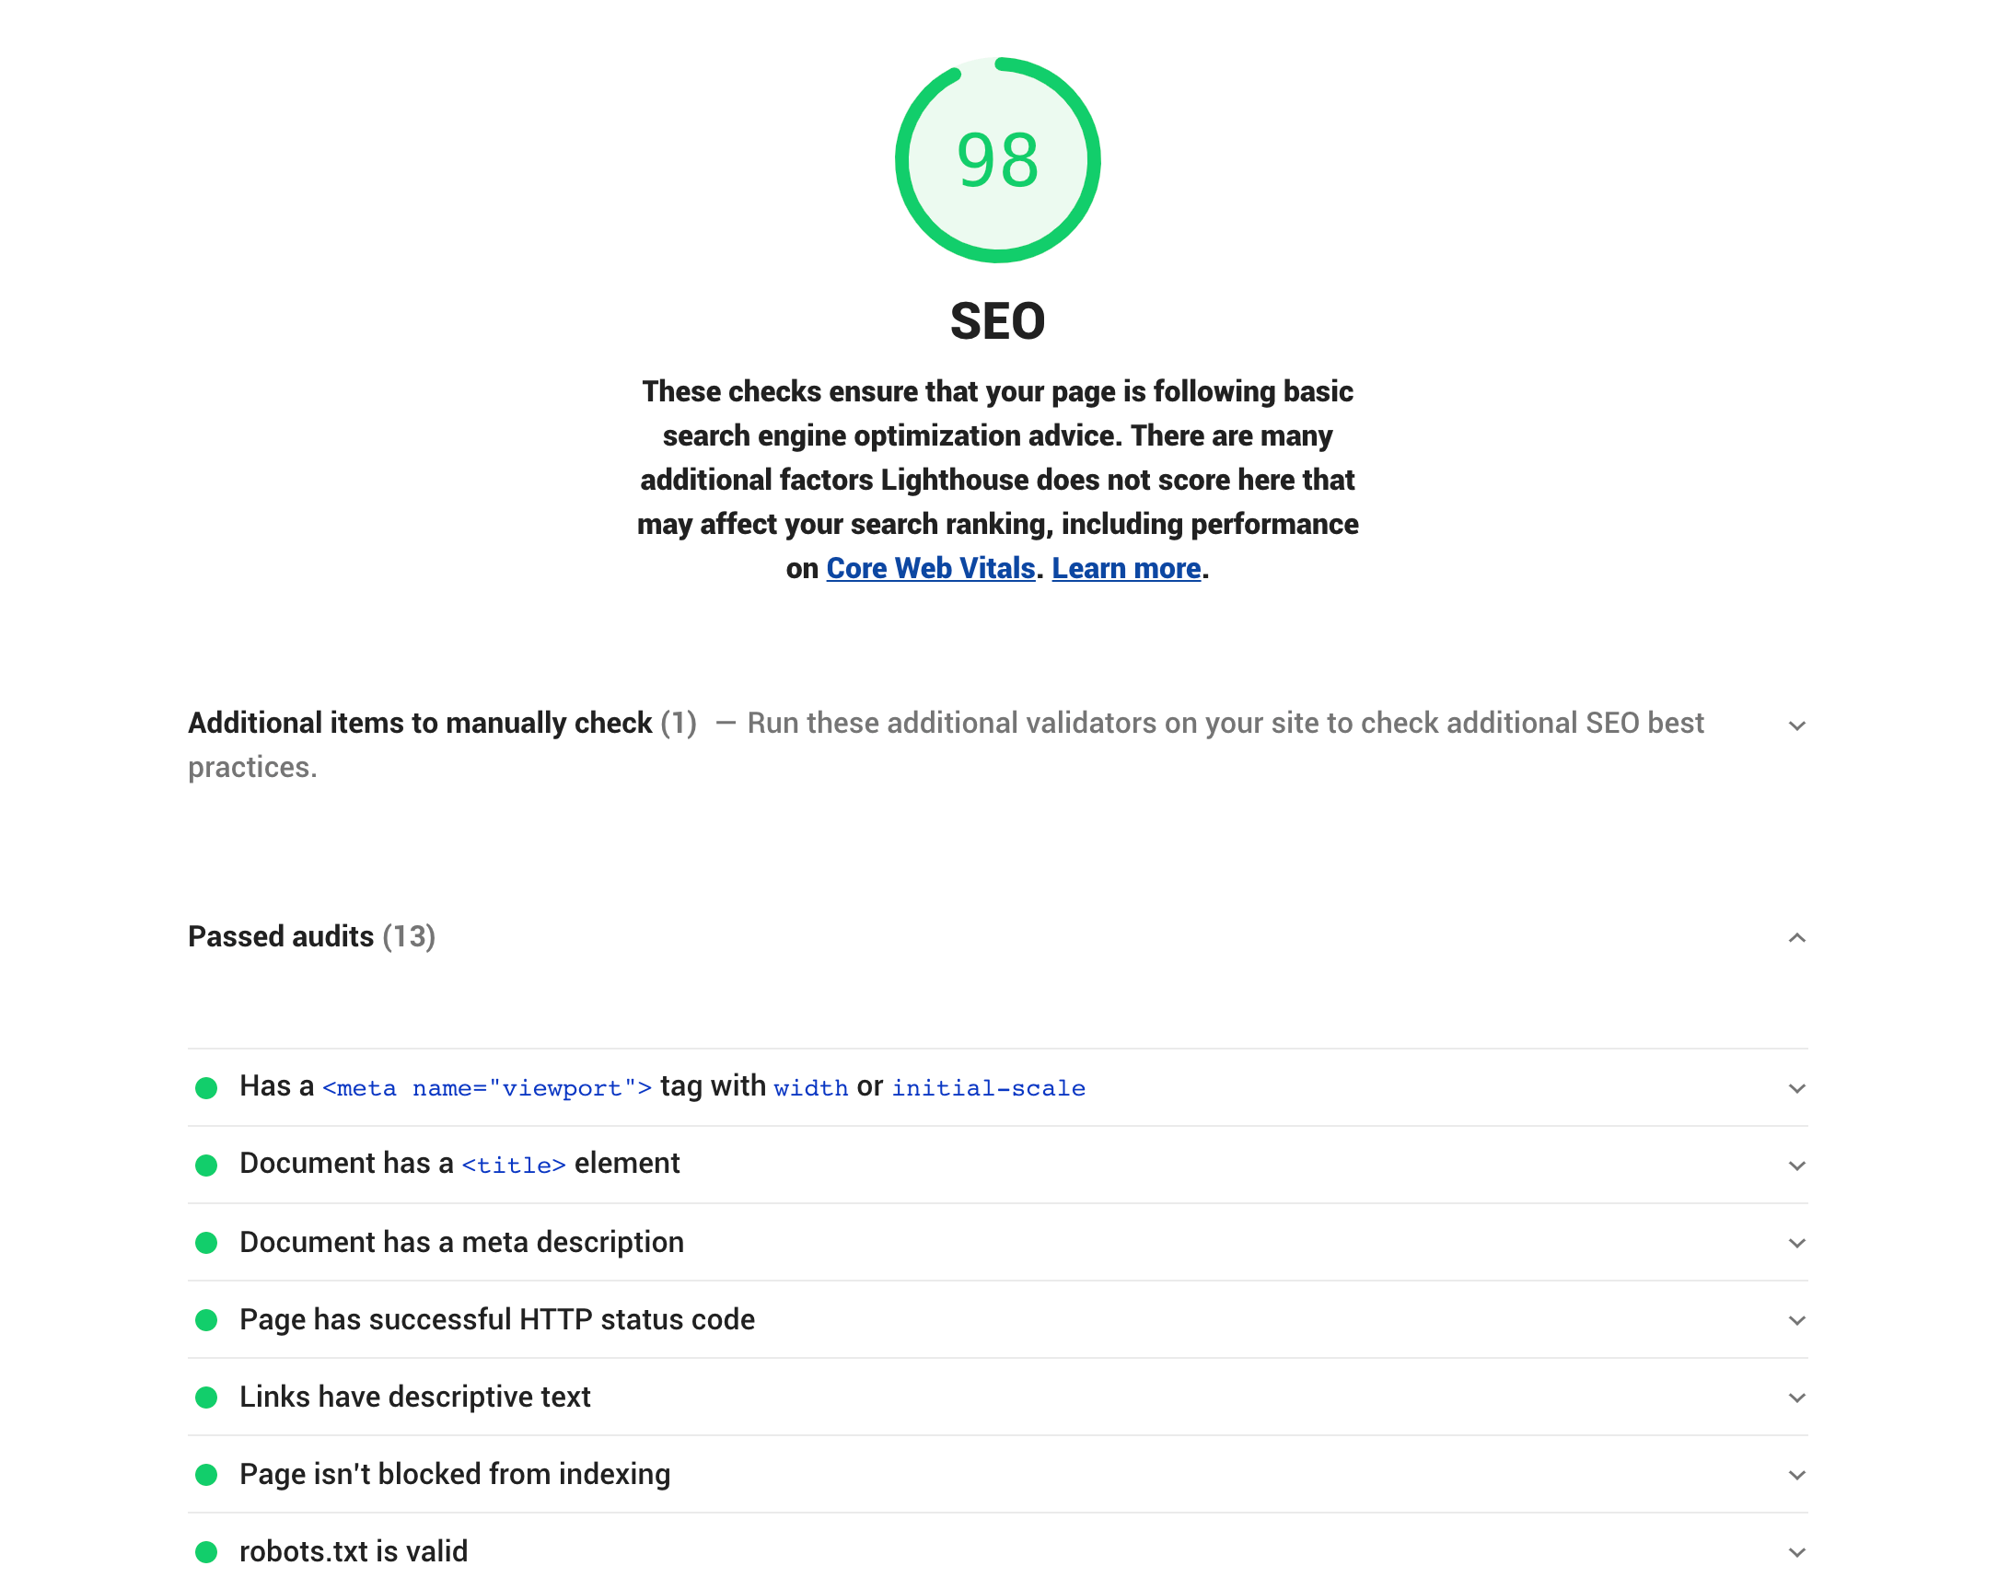This screenshot has width=1998, height=1589.
Task: Click green pass dot beside viewport audit
Action: coord(206,1088)
